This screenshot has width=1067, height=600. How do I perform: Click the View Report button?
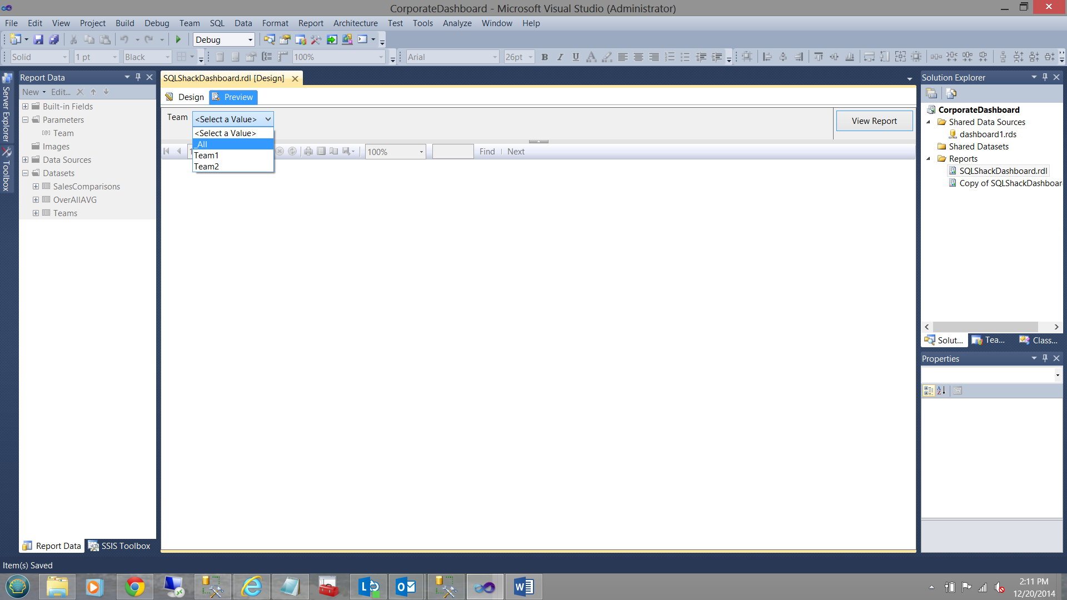point(874,121)
